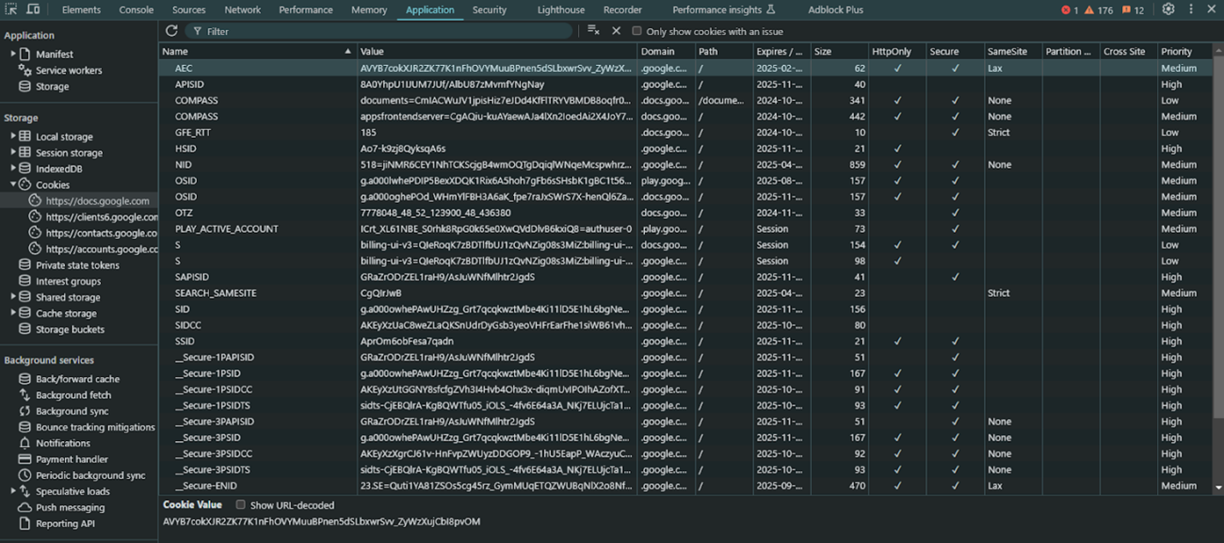Click the Background sync icon
Screen dimensions: 1224x543
[x=25, y=411]
